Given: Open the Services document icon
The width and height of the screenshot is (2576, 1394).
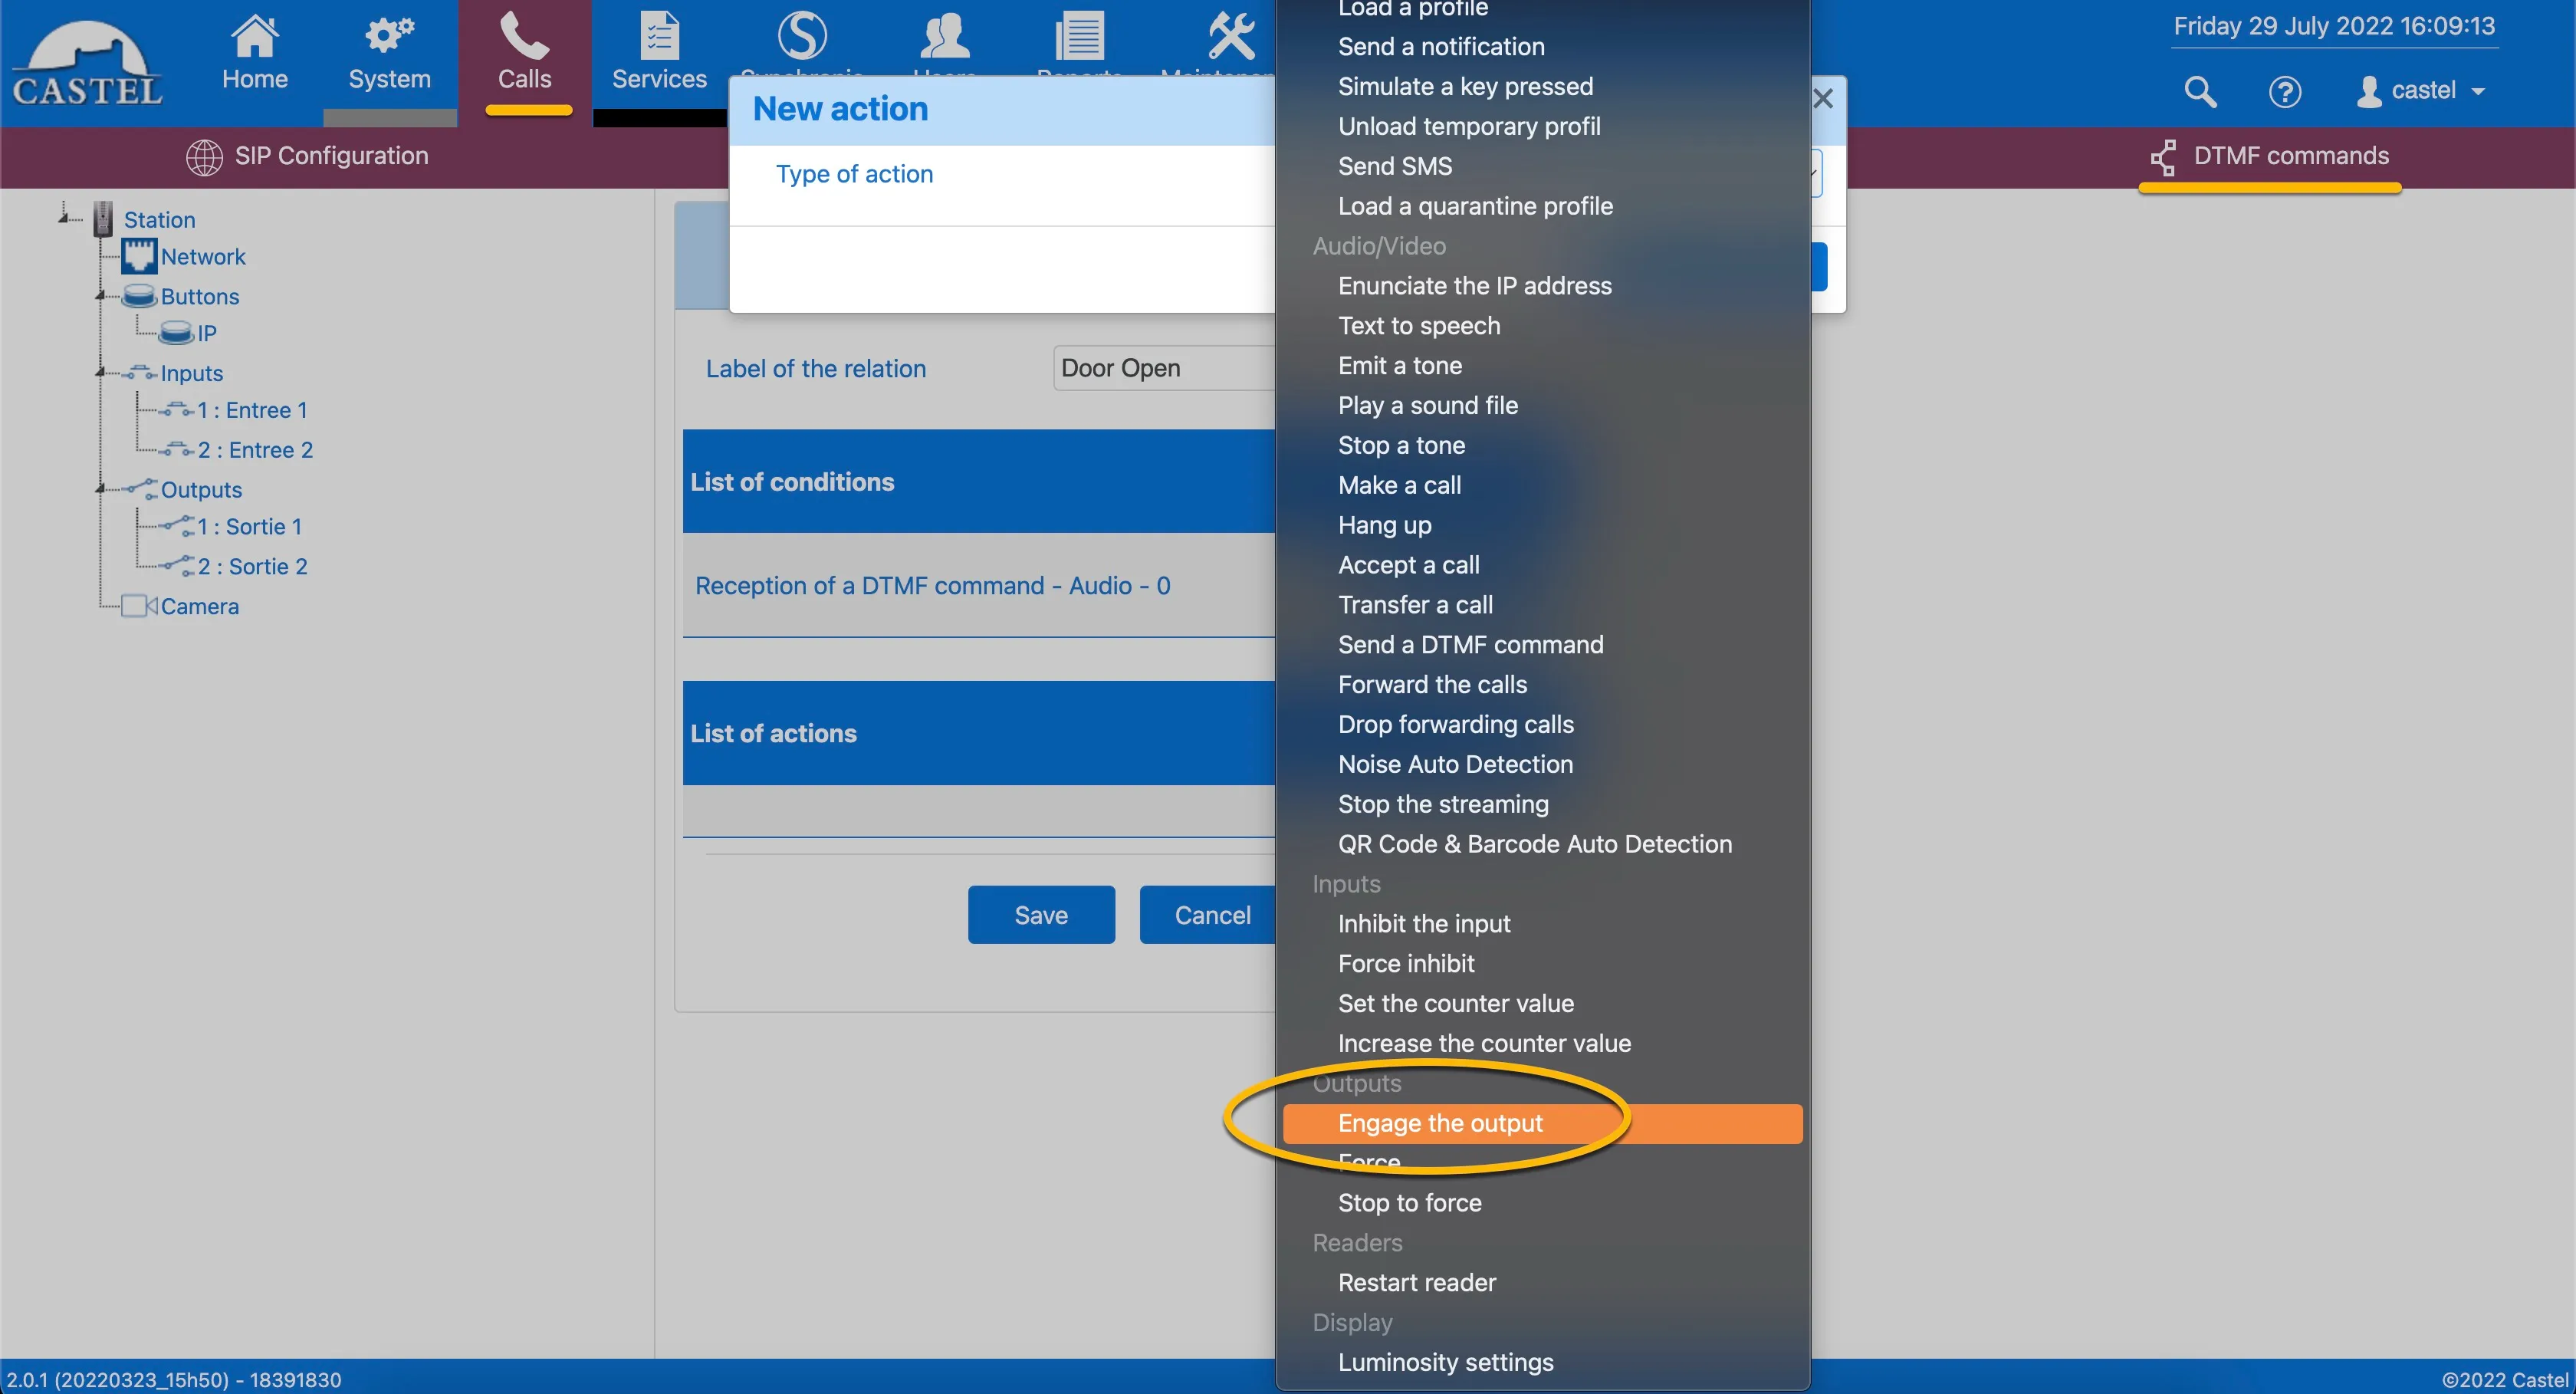Looking at the screenshot, I should 659,37.
